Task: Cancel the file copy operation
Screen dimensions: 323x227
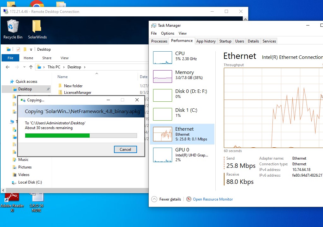Action: [x=125, y=149]
